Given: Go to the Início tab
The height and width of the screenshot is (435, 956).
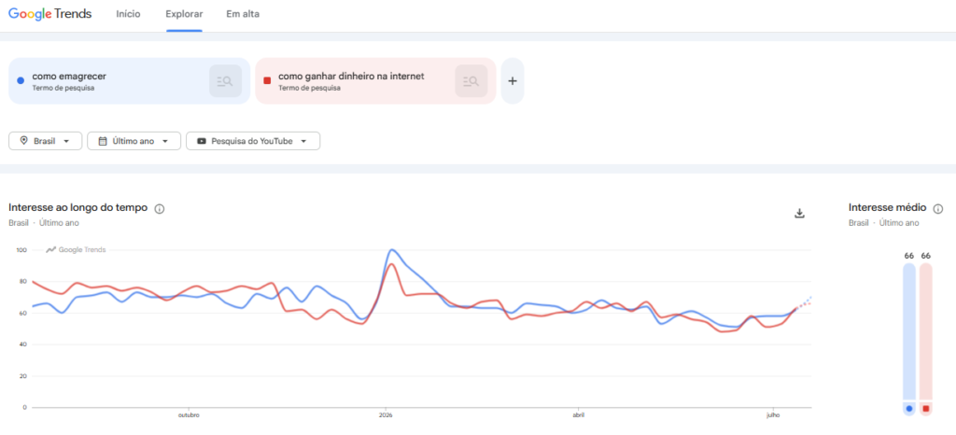Looking at the screenshot, I should tap(128, 14).
